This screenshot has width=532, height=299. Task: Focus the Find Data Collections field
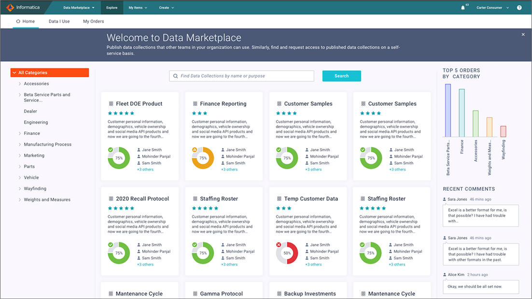coord(241,76)
